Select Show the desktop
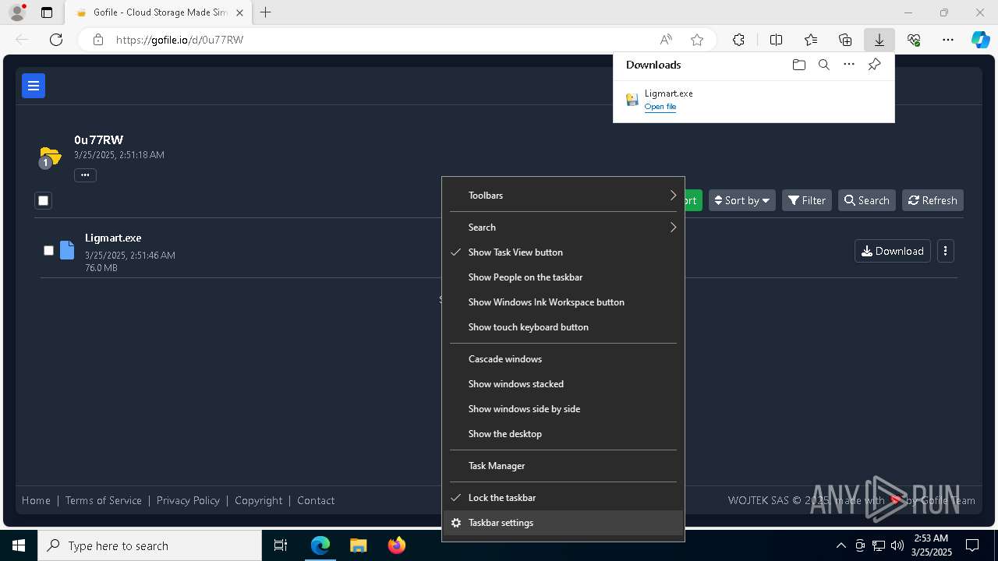The width and height of the screenshot is (998, 561). tap(563, 434)
